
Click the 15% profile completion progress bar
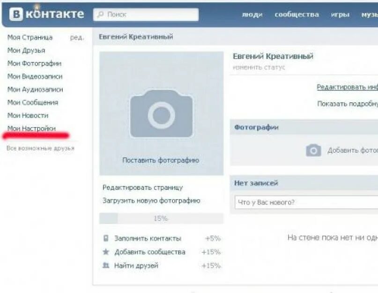161,218
